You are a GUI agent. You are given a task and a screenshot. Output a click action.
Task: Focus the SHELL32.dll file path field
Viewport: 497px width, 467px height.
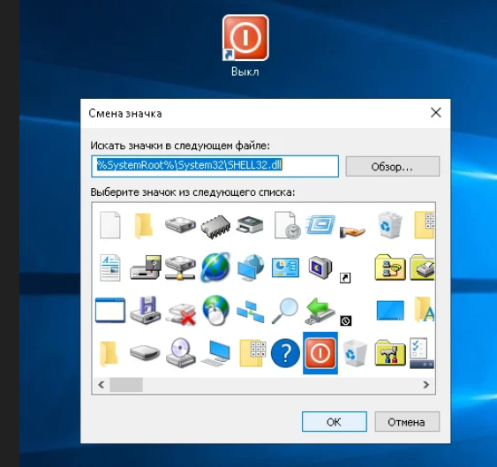[215, 166]
